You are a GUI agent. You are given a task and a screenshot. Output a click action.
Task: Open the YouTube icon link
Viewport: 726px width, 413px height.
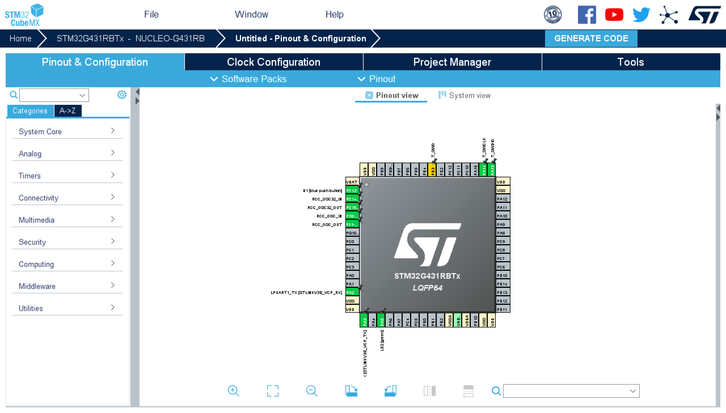[x=614, y=14]
